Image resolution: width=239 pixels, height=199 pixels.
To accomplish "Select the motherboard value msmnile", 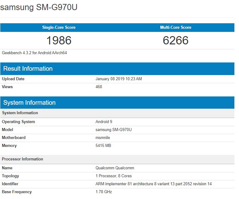I will [103, 138].
